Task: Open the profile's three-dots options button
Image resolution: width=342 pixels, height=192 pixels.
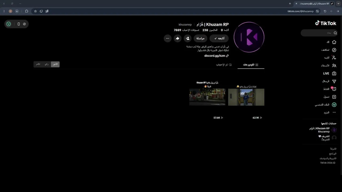Action: (168, 38)
